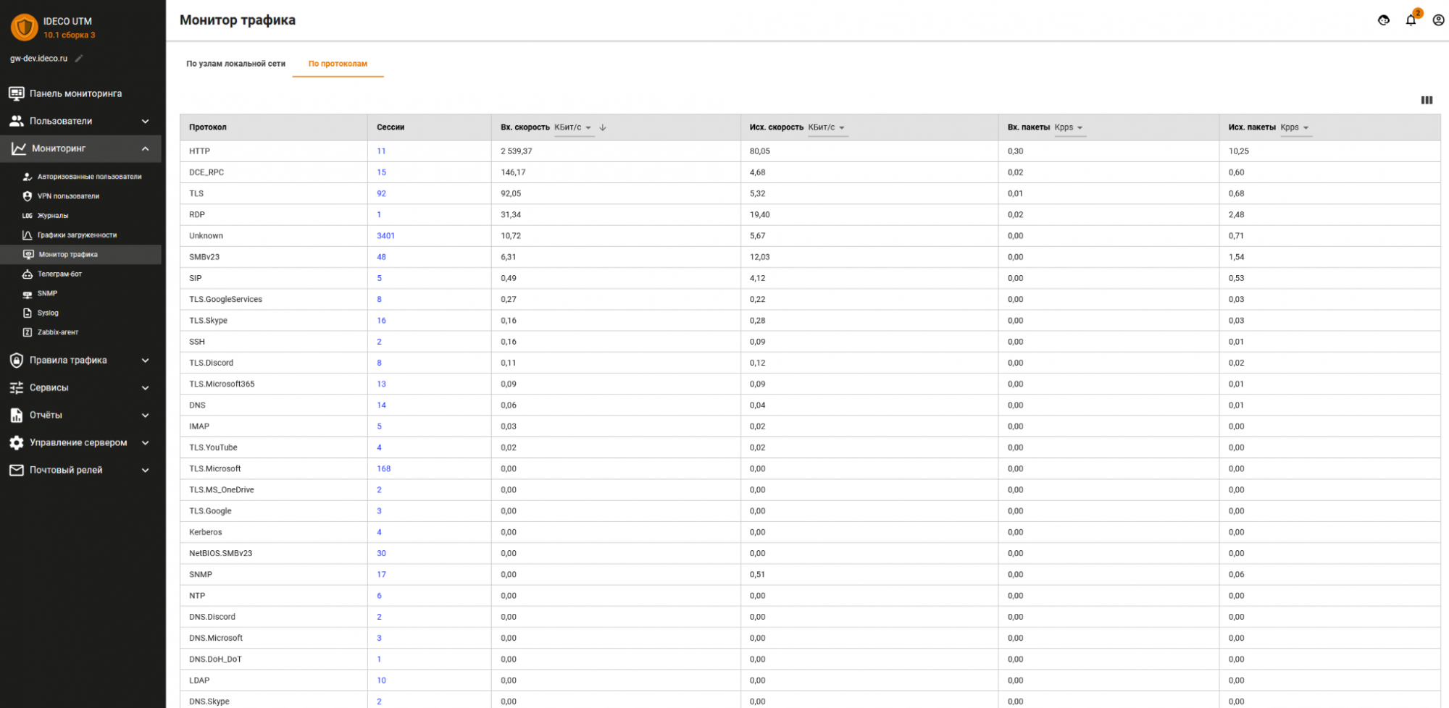Open outgoing packets Kpps units dropdown

(x=1295, y=127)
